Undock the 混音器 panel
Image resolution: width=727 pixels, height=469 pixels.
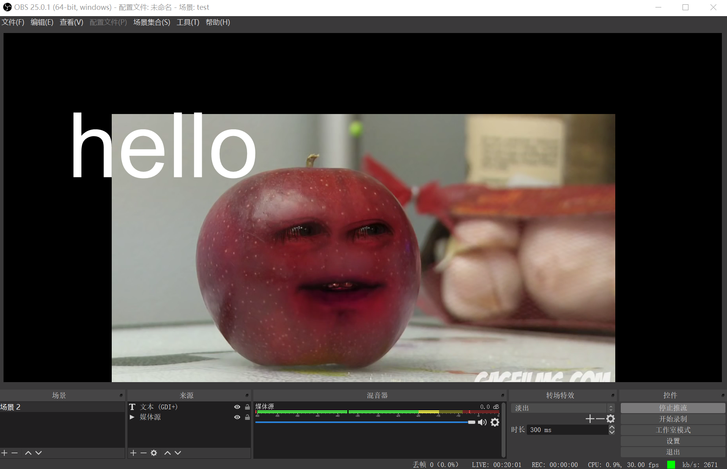coord(503,395)
